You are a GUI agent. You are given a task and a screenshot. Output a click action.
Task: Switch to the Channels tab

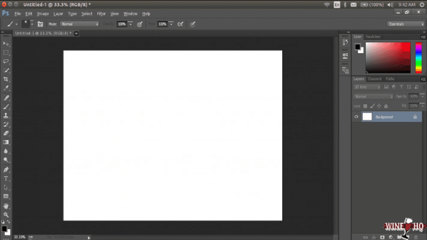374,79
